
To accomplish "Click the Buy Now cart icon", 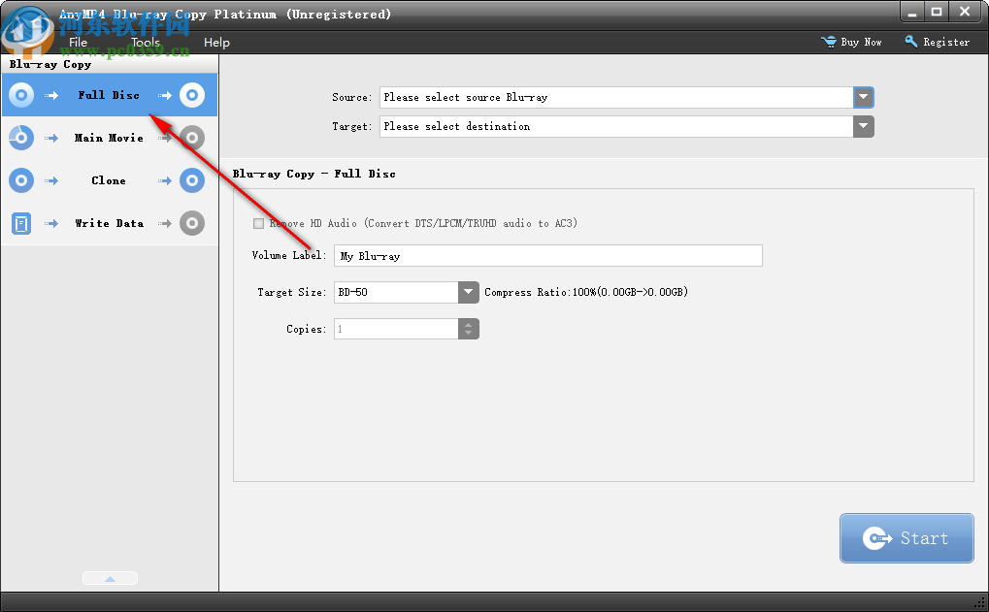I will click(x=827, y=42).
